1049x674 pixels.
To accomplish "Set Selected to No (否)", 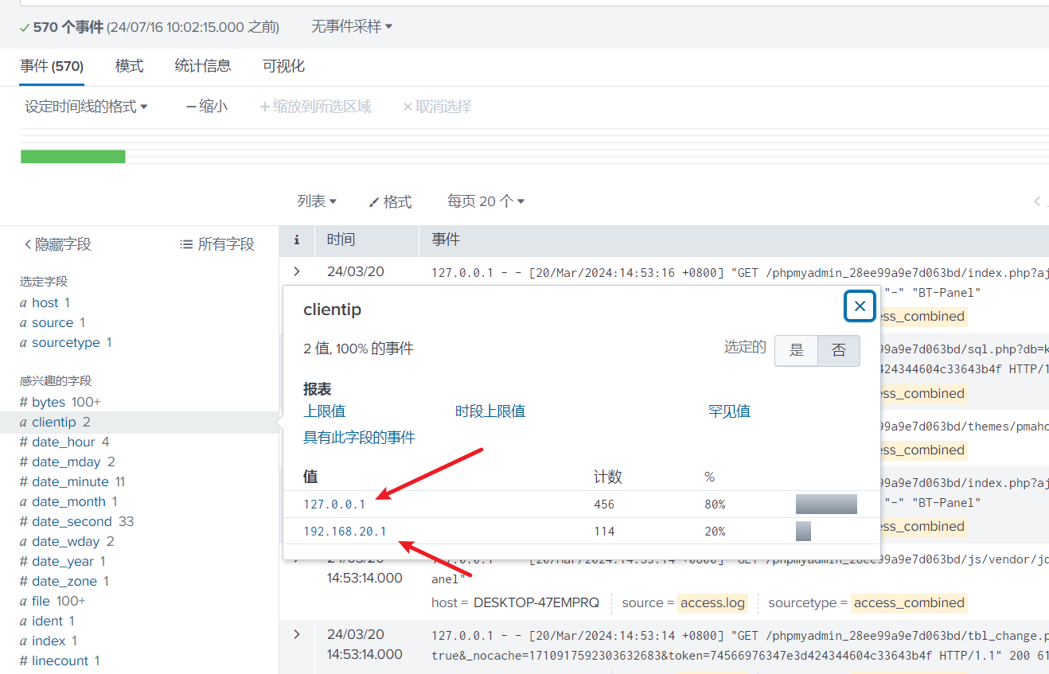I will (x=838, y=350).
